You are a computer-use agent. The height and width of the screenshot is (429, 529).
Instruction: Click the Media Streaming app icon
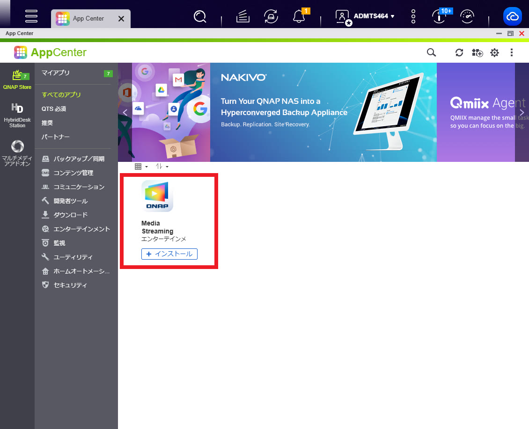point(157,196)
